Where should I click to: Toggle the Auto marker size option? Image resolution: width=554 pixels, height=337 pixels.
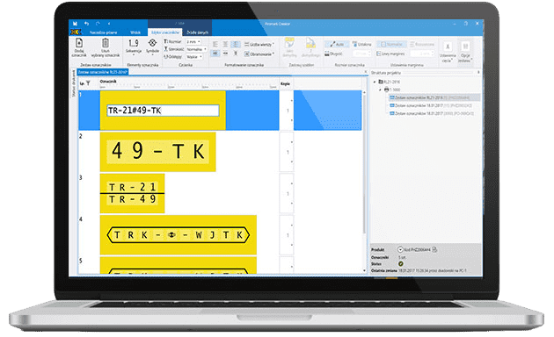click(x=336, y=45)
